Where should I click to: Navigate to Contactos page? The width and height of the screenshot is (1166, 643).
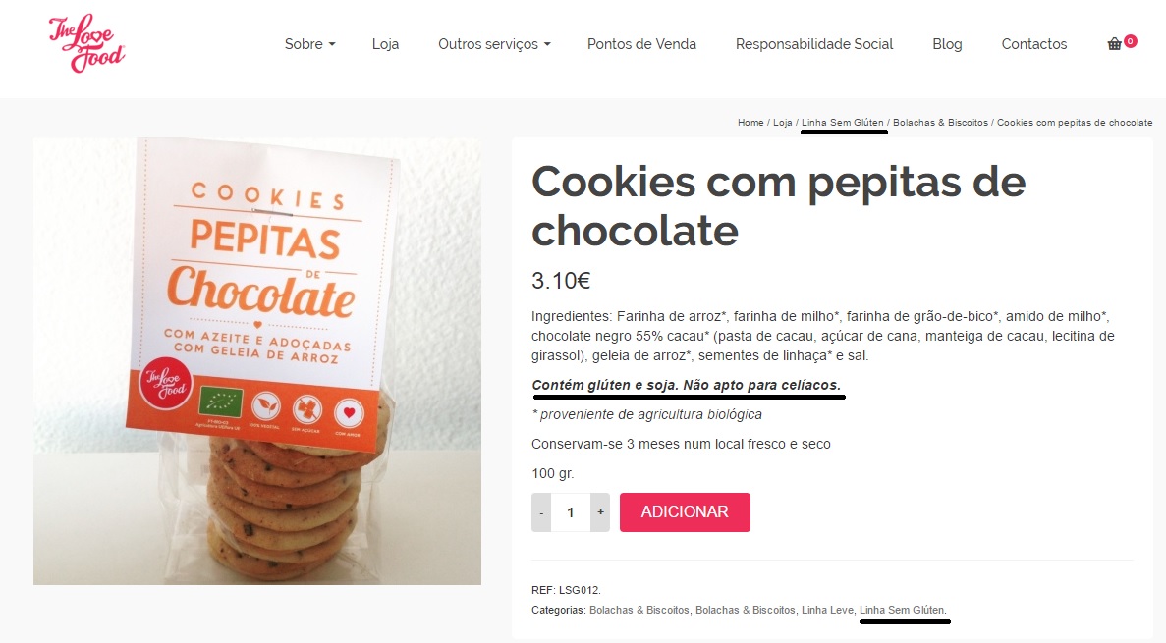[1034, 44]
